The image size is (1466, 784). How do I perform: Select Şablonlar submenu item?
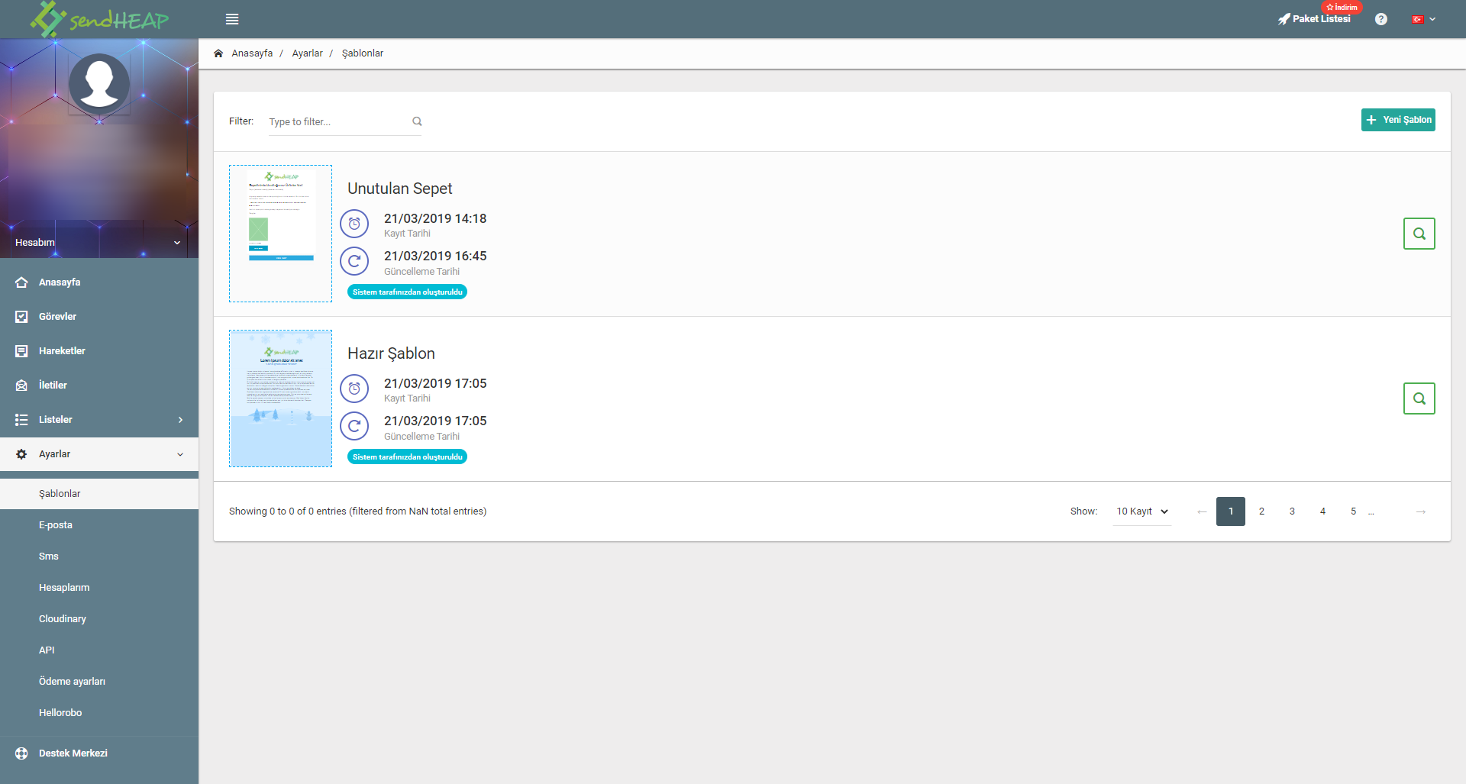[99, 494]
